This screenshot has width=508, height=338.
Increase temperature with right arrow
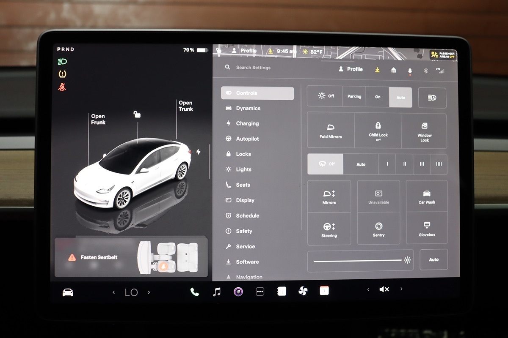click(149, 292)
